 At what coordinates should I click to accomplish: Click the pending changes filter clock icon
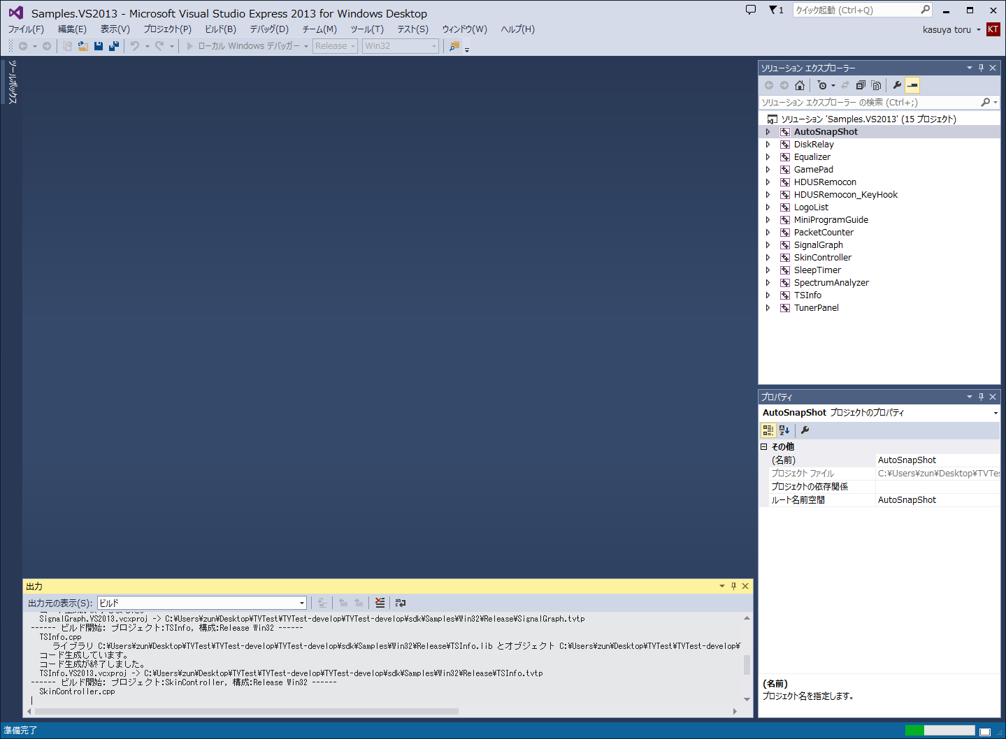click(x=823, y=85)
